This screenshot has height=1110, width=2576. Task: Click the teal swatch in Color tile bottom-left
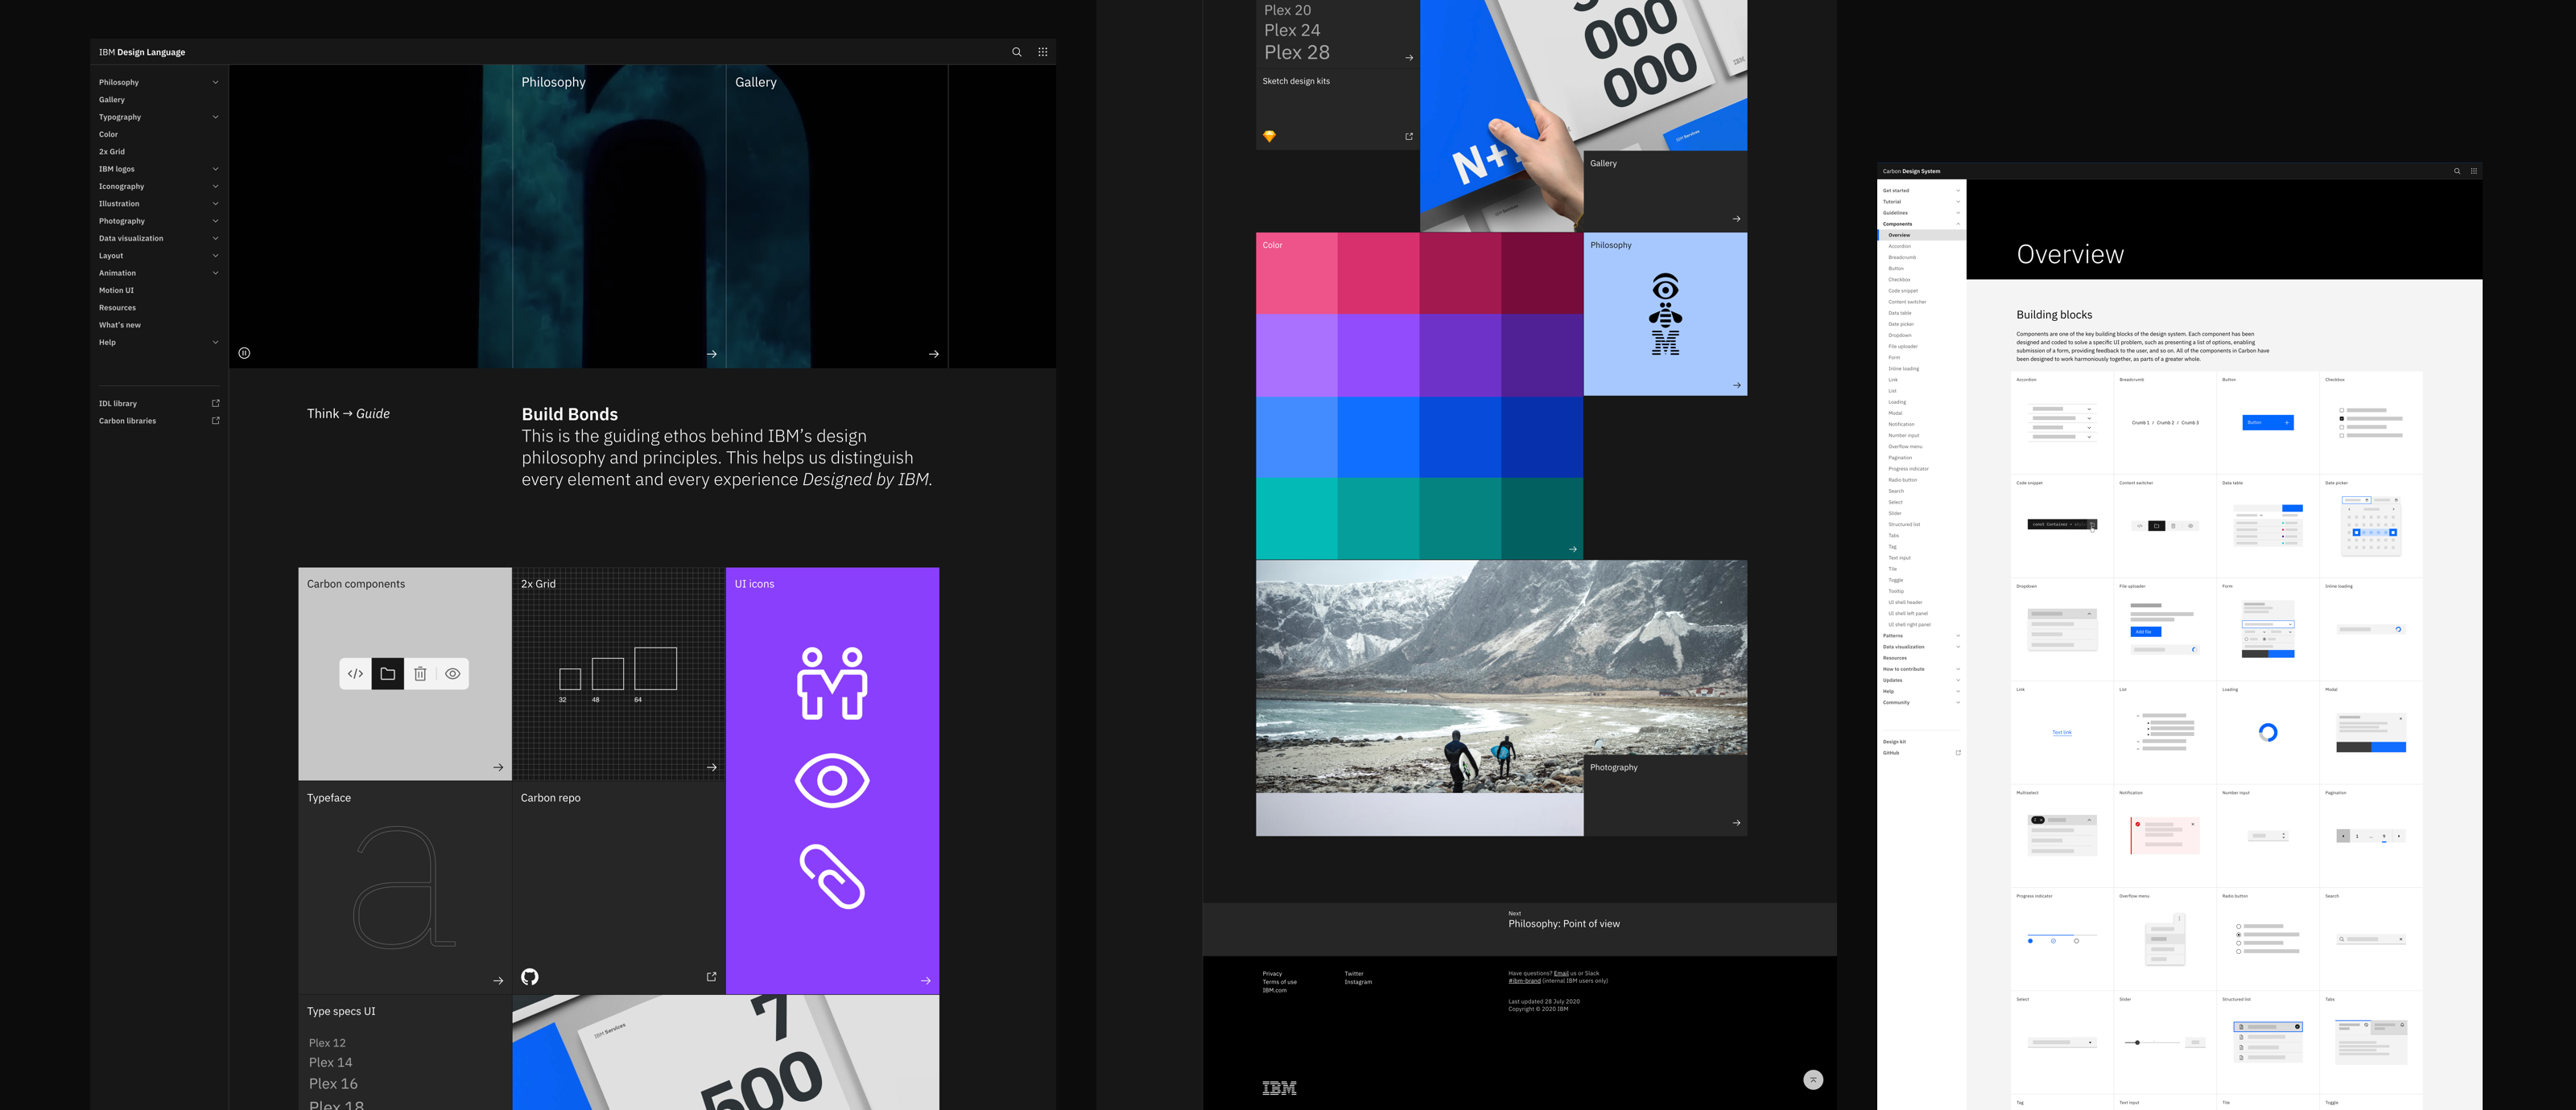pyautogui.click(x=1296, y=517)
